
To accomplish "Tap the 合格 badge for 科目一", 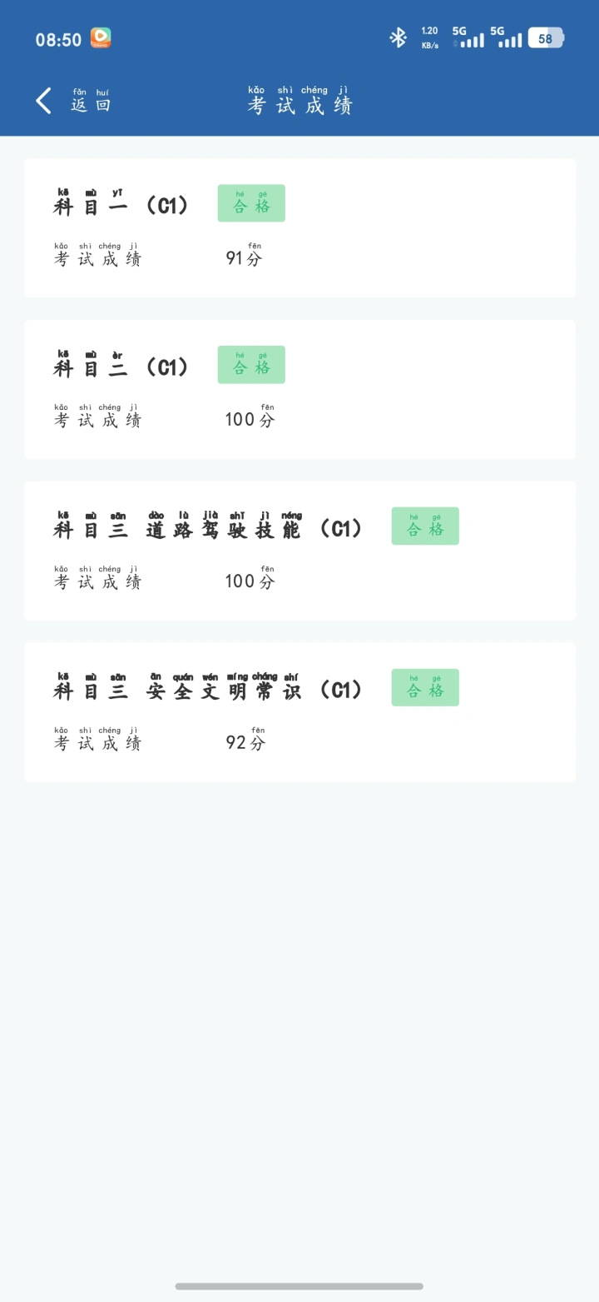I will click(x=251, y=203).
